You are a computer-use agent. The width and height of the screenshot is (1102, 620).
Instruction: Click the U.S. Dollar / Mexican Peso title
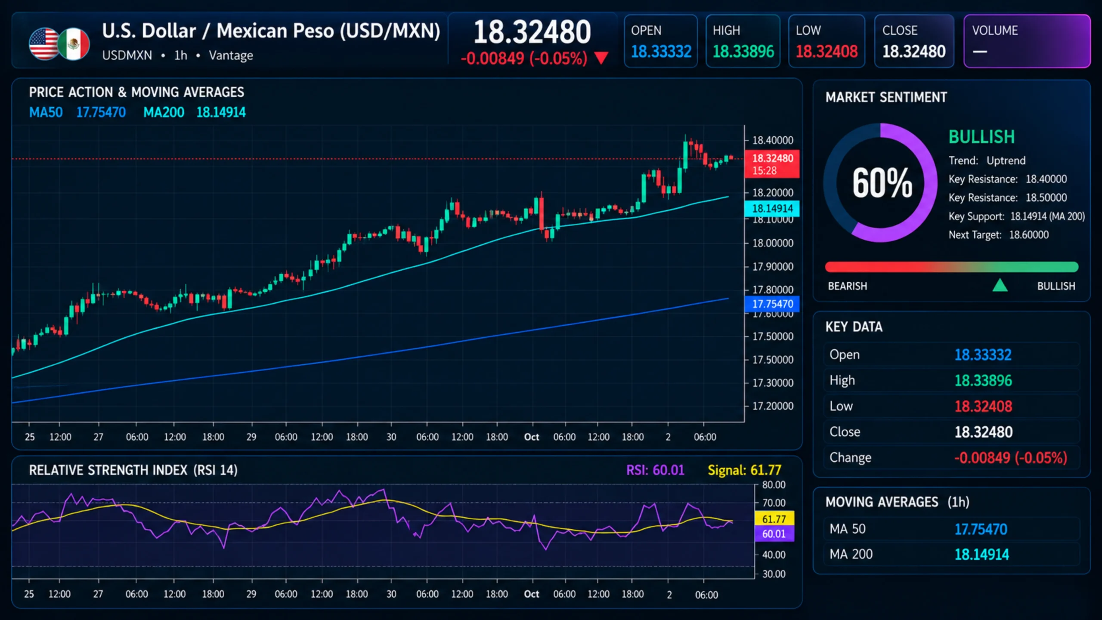pos(271,31)
